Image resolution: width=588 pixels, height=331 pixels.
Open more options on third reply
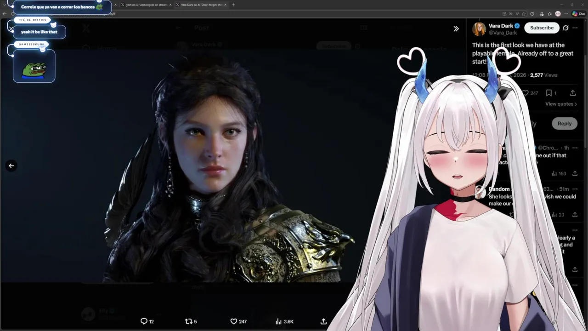pyautogui.click(x=575, y=230)
